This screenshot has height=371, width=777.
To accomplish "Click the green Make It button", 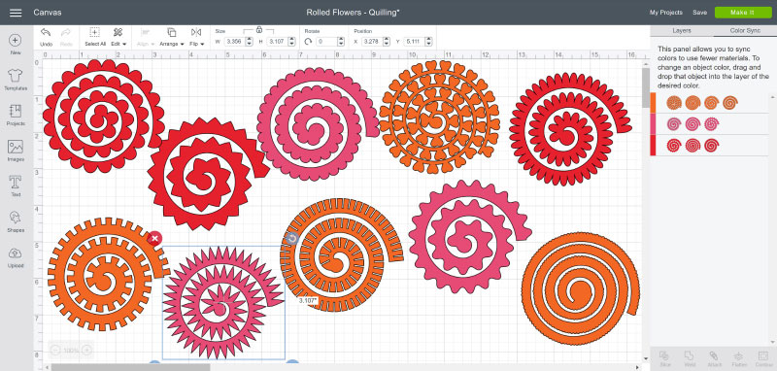I will (743, 13).
